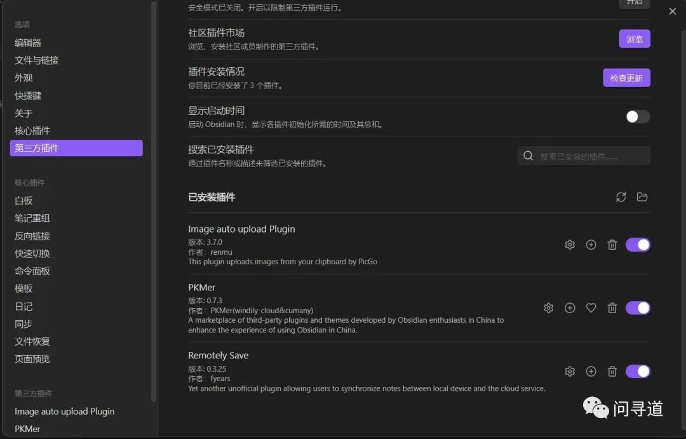Open the 文件与链接 settings tab

[77, 60]
